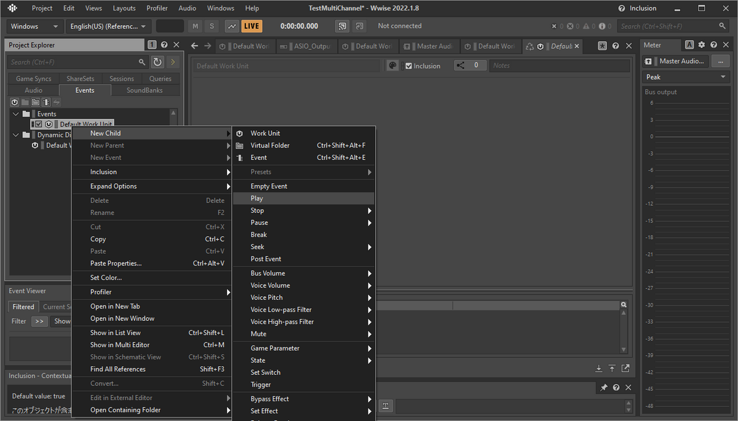Toggle the S solo button in toolbar
The height and width of the screenshot is (421, 738).
click(212, 26)
